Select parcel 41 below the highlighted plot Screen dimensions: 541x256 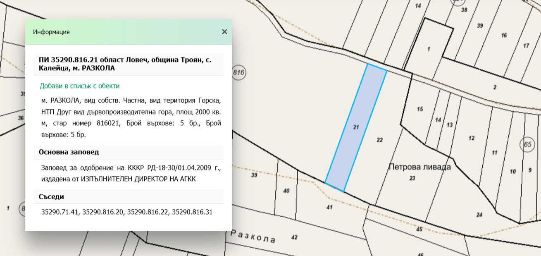coord(329,207)
